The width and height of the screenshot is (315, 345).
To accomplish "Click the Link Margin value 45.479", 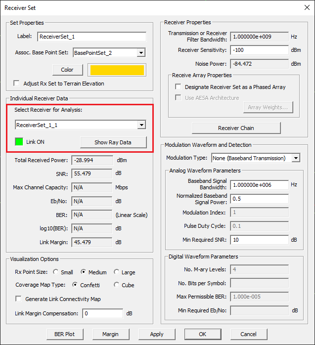I will click(92, 242).
